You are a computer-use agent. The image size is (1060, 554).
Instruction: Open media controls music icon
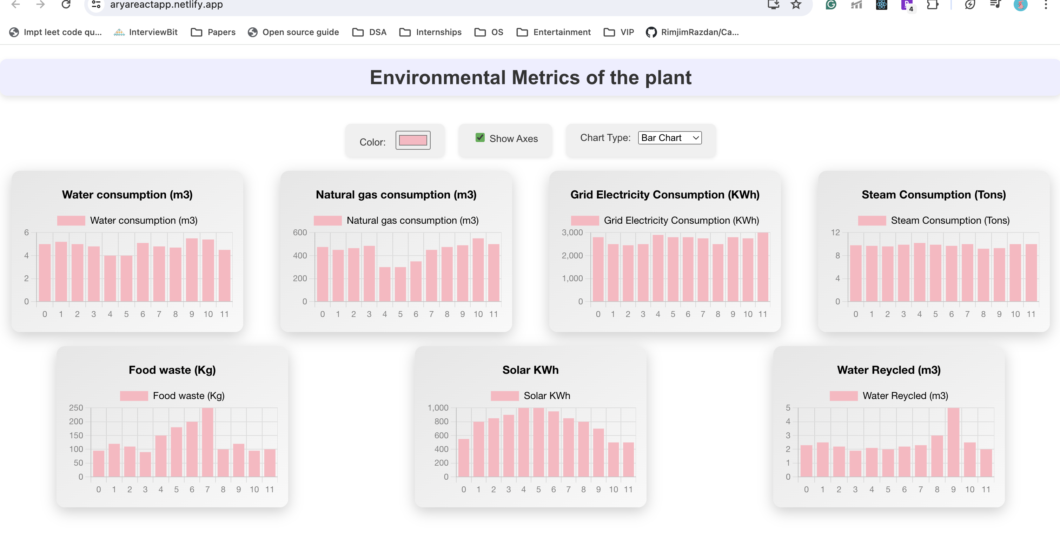(995, 5)
